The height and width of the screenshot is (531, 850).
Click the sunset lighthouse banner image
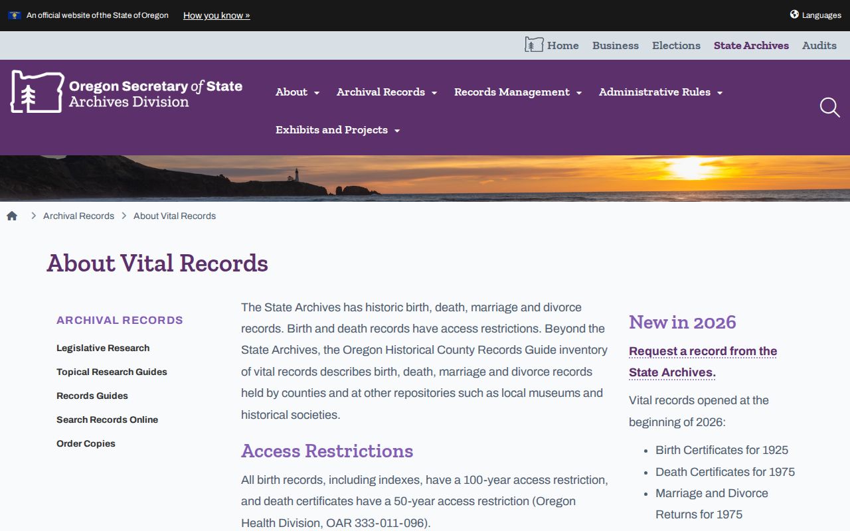[x=425, y=179]
